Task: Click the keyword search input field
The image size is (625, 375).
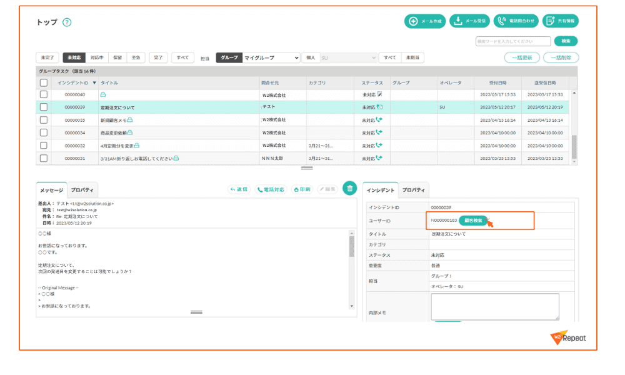Action: (x=512, y=41)
